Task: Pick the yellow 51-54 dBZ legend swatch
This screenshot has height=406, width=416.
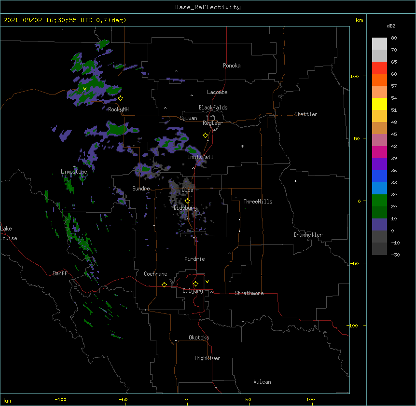Action: coord(379,104)
